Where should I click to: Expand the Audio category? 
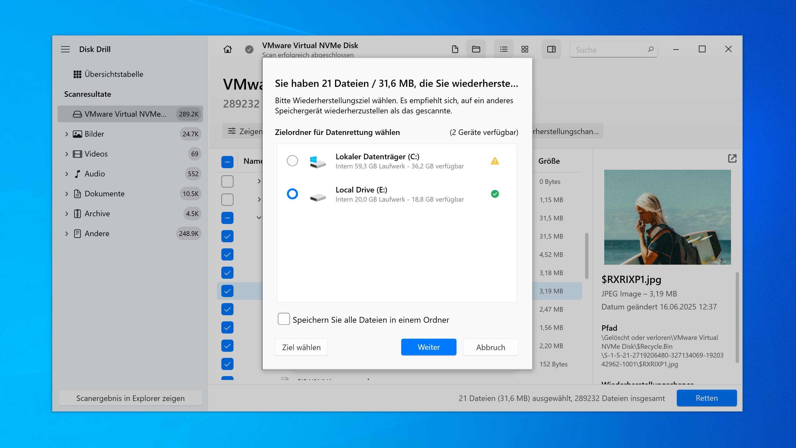click(x=66, y=174)
